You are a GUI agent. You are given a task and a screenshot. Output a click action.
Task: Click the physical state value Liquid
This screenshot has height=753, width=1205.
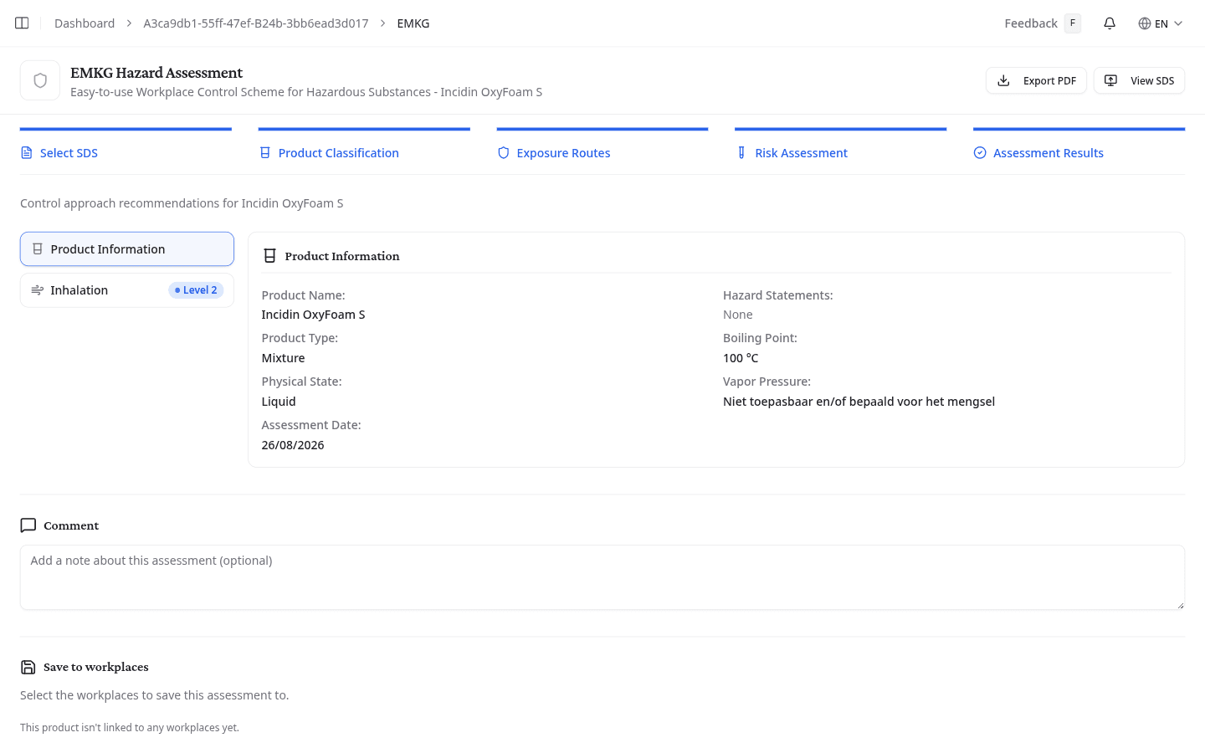279,402
